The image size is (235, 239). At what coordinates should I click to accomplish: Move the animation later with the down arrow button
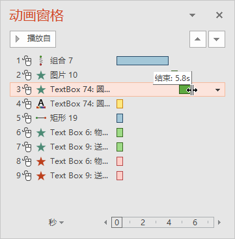217,39
